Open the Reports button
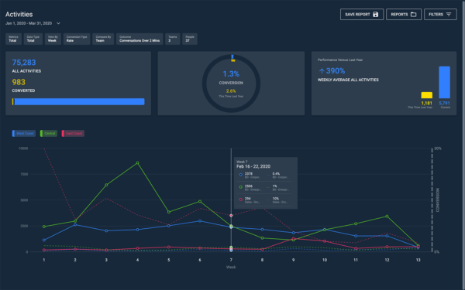Screen dimensions: 465x290 (404, 14)
